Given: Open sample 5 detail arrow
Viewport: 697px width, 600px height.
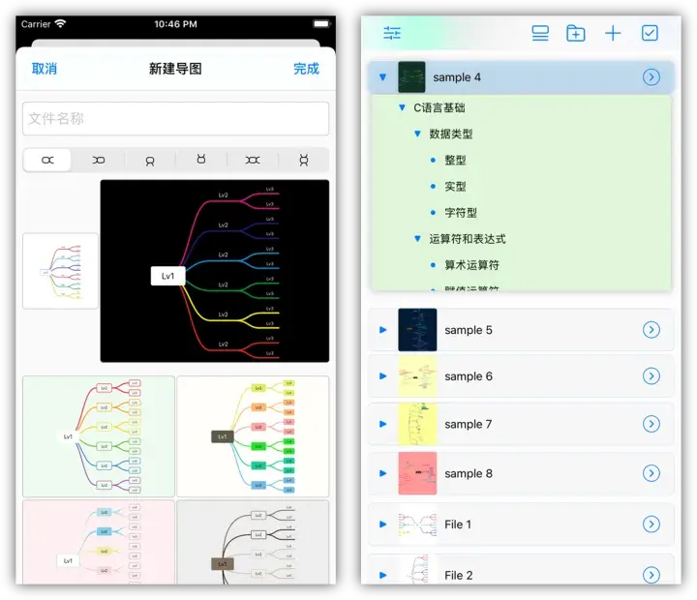Looking at the screenshot, I should [652, 330].
